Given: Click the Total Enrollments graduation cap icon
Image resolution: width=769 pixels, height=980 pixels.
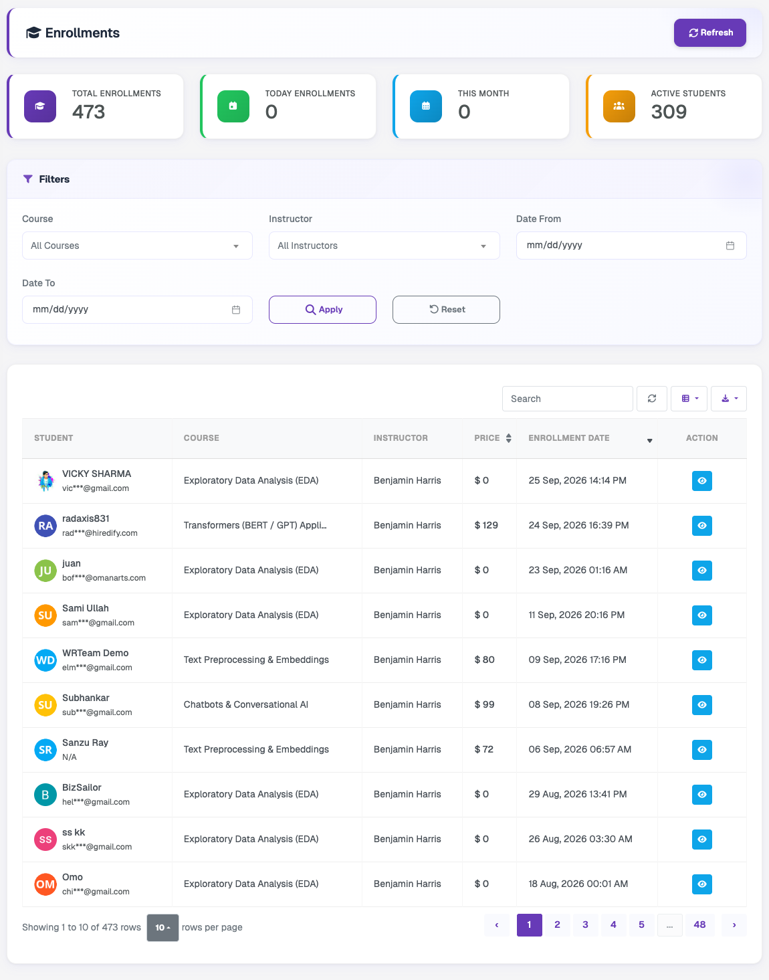Looking at the screenshot, I should pos(40,106).
